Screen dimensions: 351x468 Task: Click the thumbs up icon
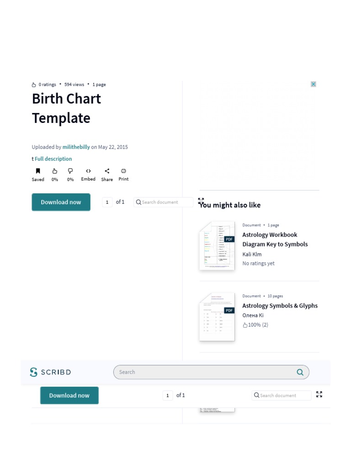point(54,171)
